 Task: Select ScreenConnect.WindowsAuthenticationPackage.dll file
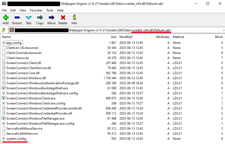[x=42, y=83]
